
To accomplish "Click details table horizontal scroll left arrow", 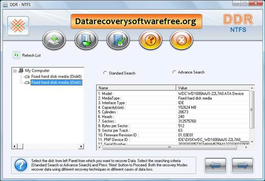I will [99, 147].
